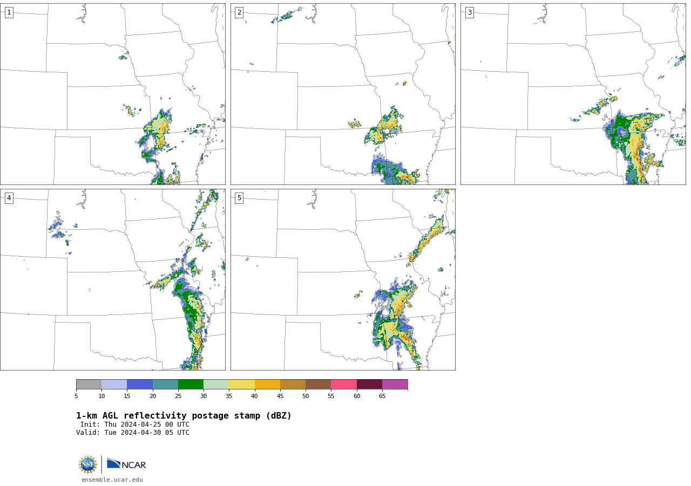Click the number 3 panel label

tap(469, 12)
